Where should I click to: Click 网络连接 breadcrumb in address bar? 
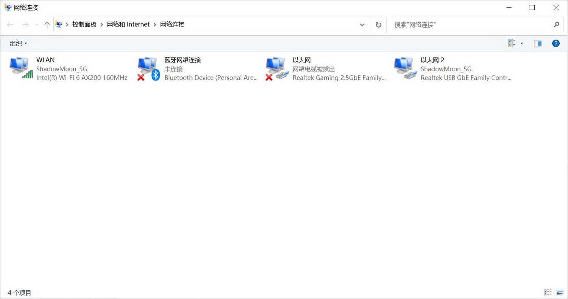(x=172, y=24)
